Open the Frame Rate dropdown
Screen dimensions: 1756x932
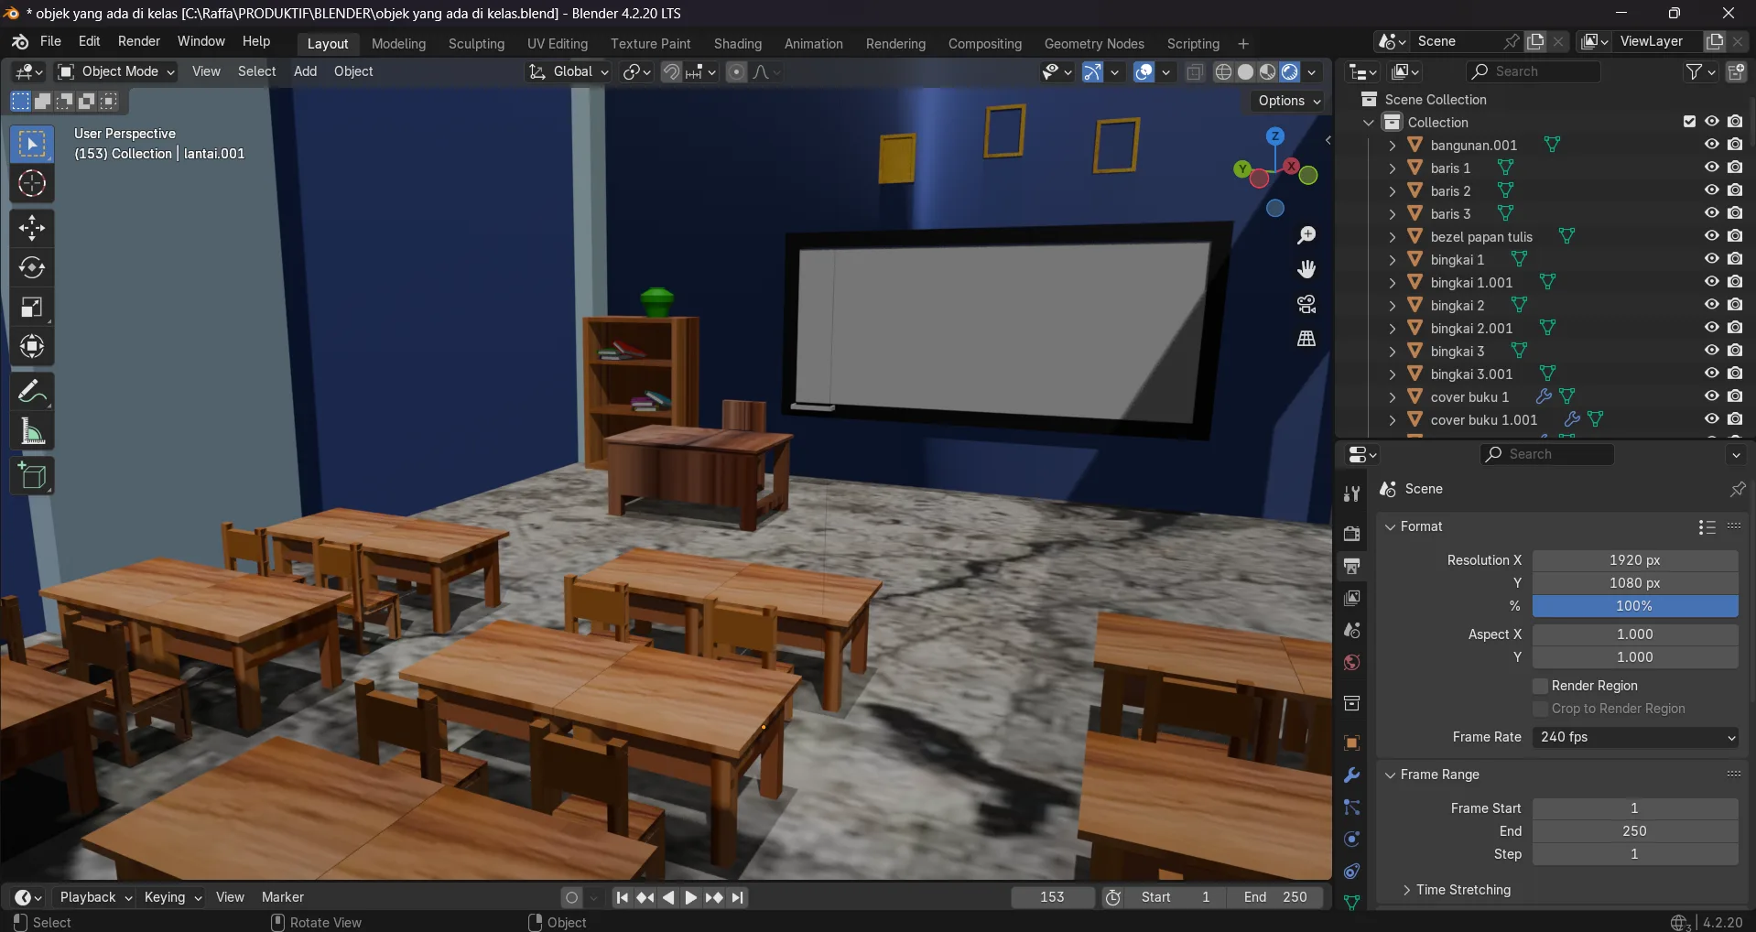coord(1635,737)
